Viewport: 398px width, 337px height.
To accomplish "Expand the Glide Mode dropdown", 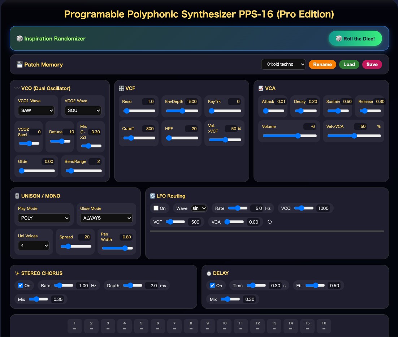I will [106, 218].
